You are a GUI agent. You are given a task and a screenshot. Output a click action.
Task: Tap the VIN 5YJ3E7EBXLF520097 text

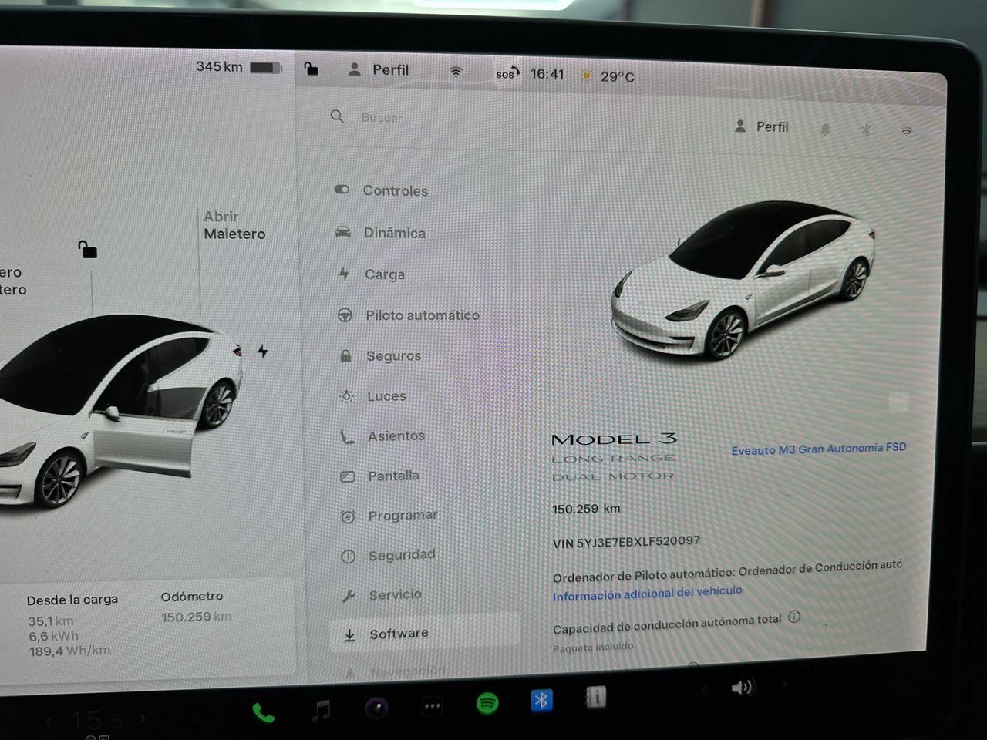(x=626, y=542)
